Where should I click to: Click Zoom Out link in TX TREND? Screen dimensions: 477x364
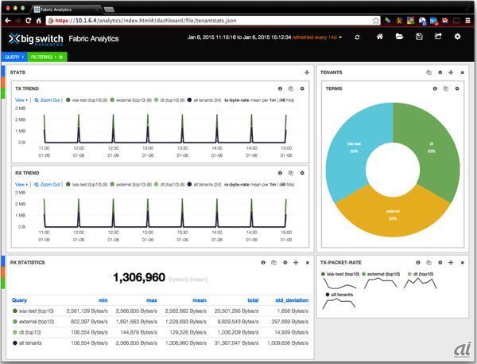[48, 100]
